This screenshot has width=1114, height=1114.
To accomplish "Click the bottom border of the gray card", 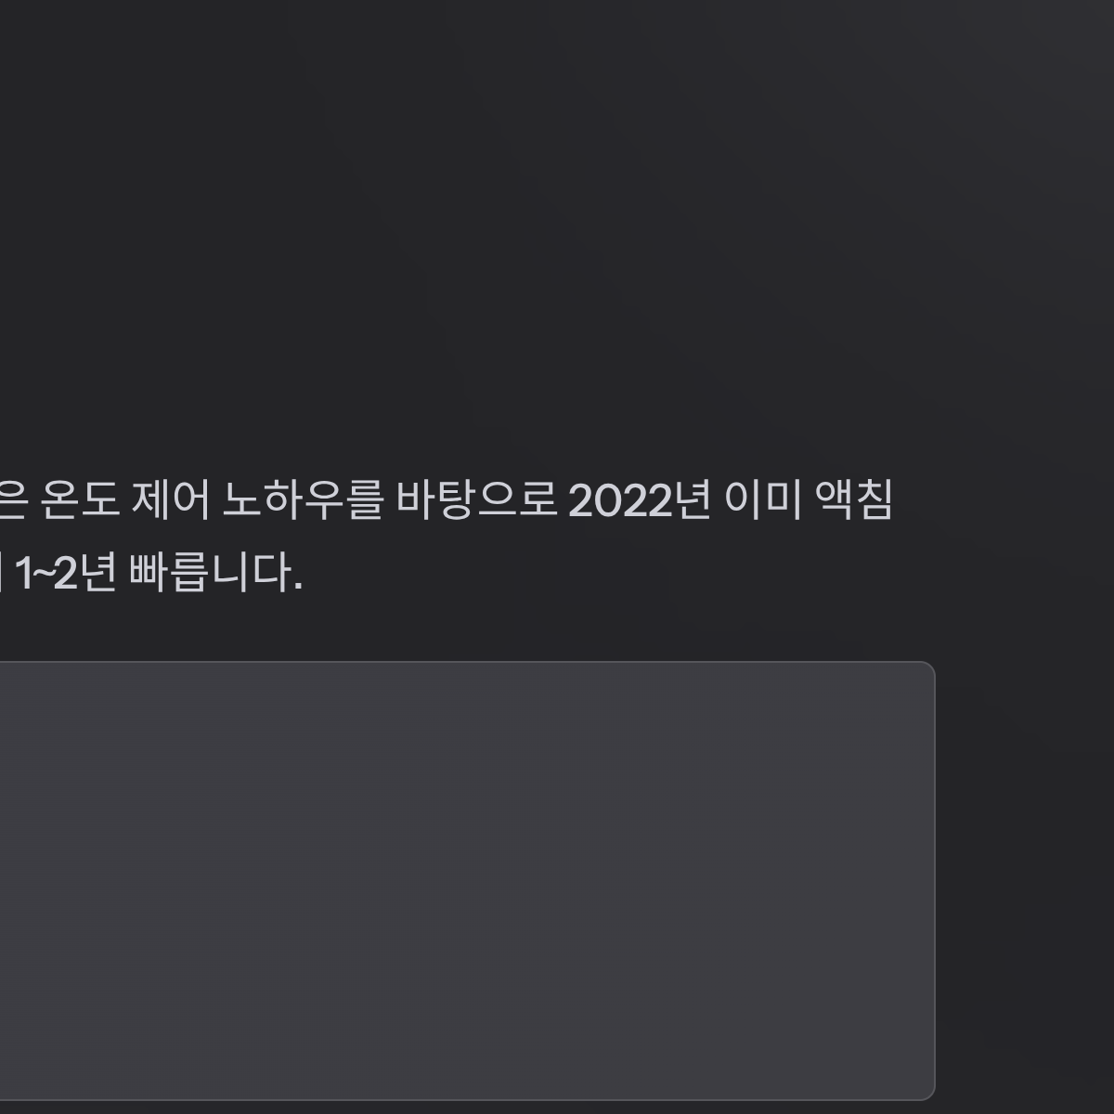I will (464, 1099).
